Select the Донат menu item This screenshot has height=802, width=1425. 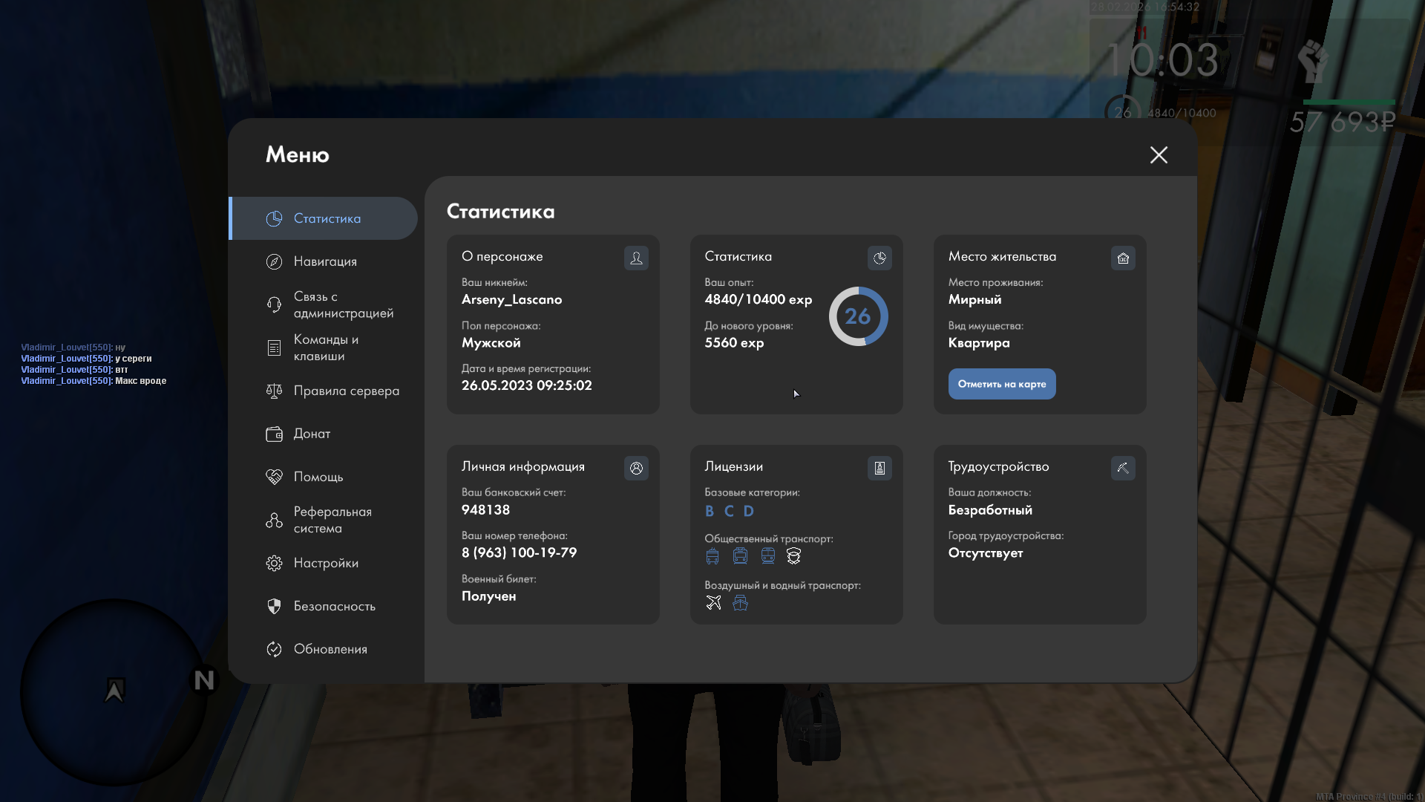point(312,434)
